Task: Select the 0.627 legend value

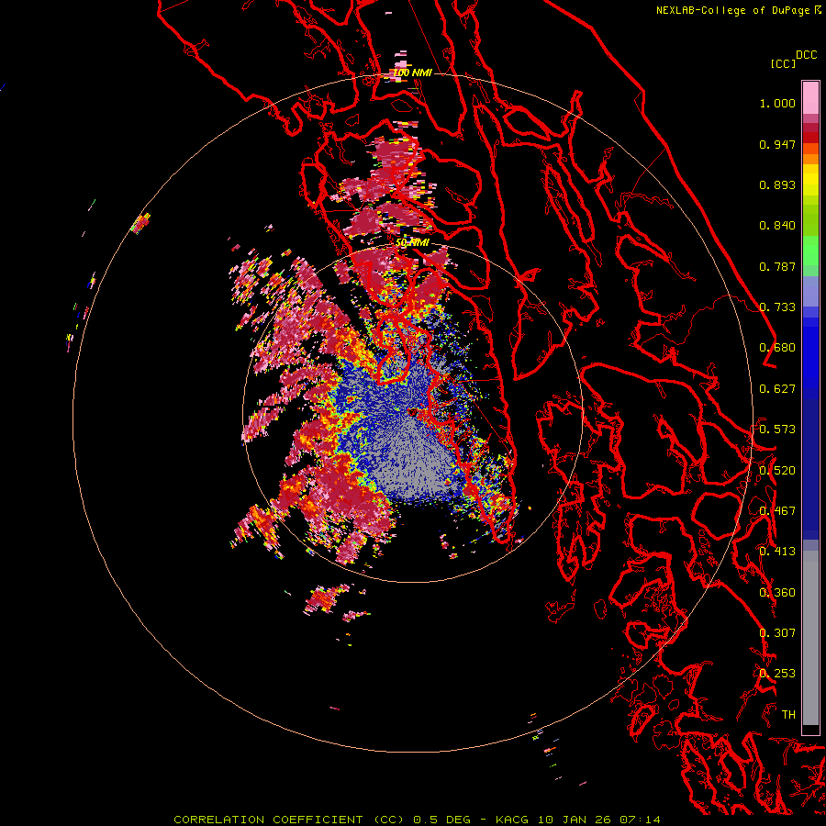Action: (x=777, y=389)
